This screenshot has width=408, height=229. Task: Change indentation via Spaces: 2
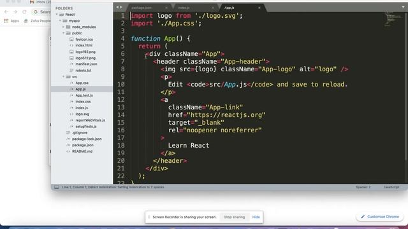(363, 187)
